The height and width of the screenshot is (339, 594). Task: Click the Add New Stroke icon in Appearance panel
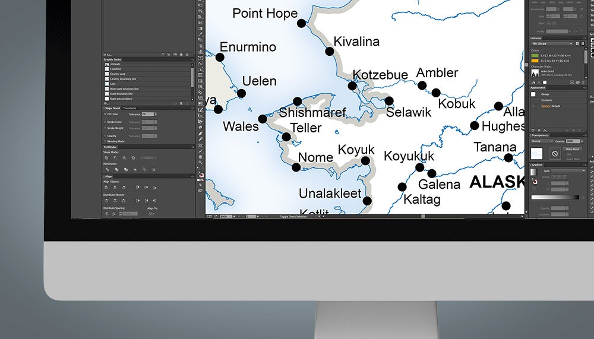[x=533, y=130]
